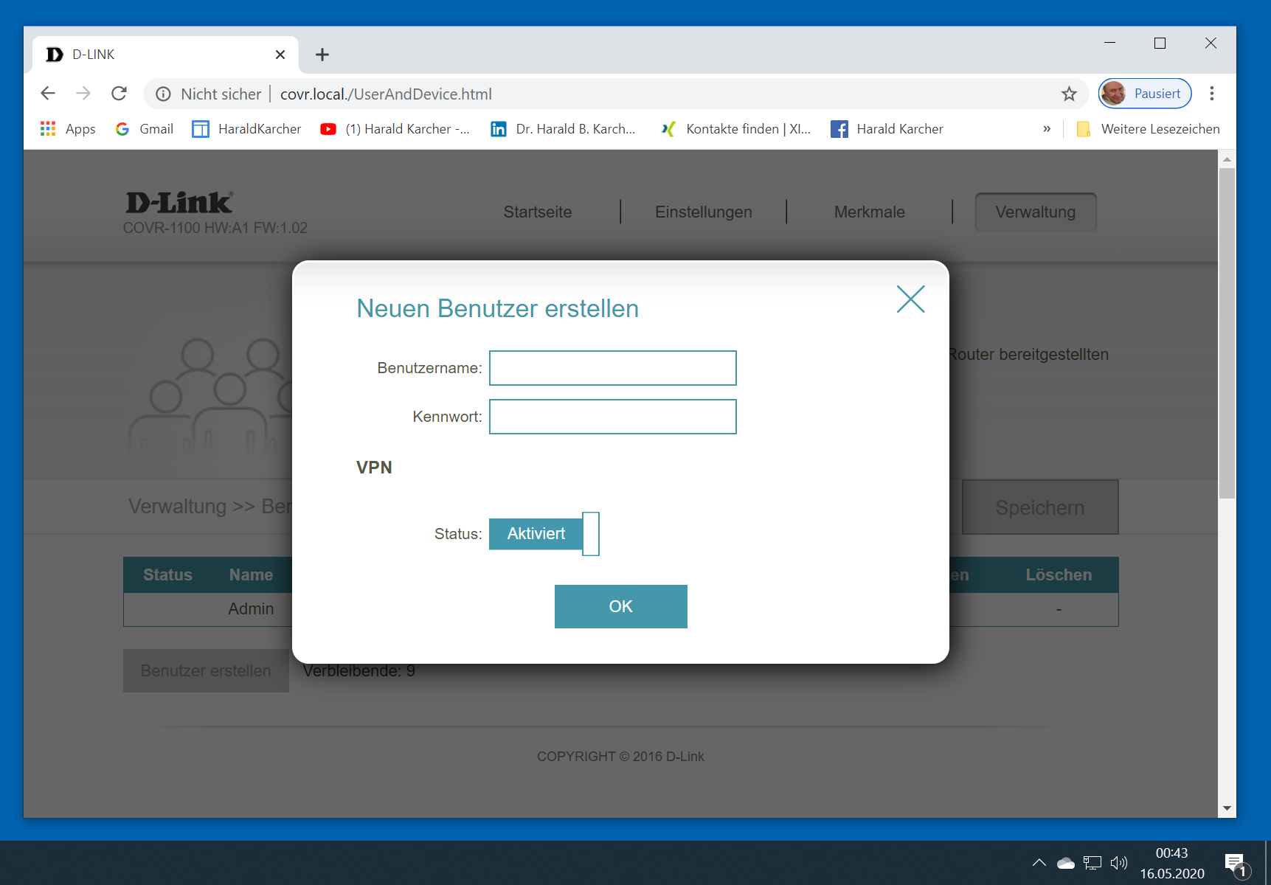The width and height of the screenshot is (1271, 885).
Task: Close the Neuen Benutzer erstellen dialog
Action: click(x=910, y=299)
